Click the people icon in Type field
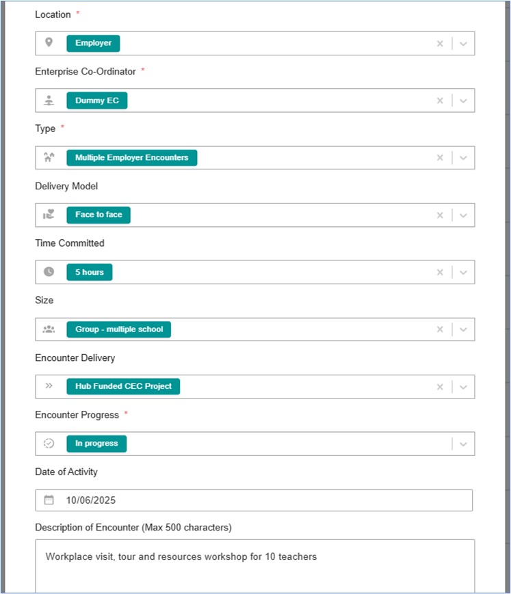This screenshot has height=594, width=511. (x=49, y=157)
